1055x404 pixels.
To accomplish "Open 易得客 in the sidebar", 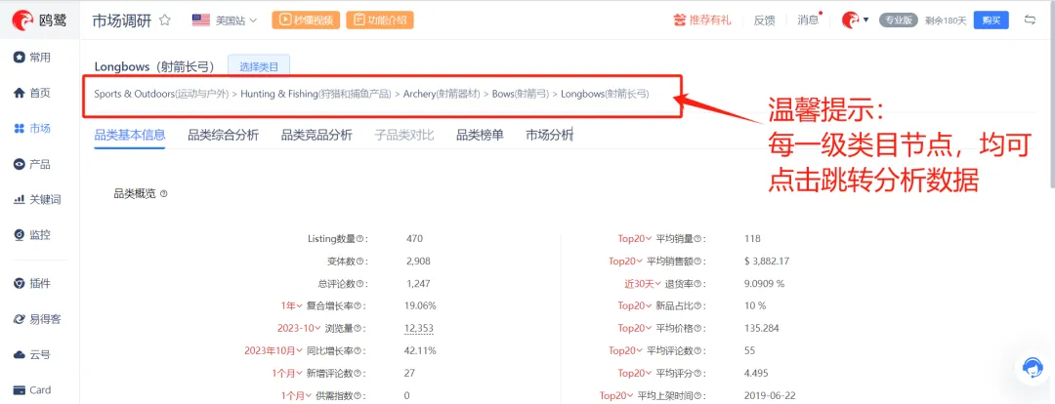I will 38,319.
